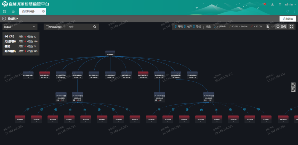Image resolution: width=298 pixels, height=145 pixels.
Task: Show the 图例 legend panel
Action: [x=281, y=27]
